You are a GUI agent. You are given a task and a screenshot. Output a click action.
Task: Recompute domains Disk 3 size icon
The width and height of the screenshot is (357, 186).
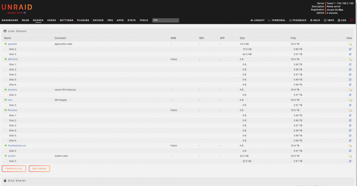point(350,95)
